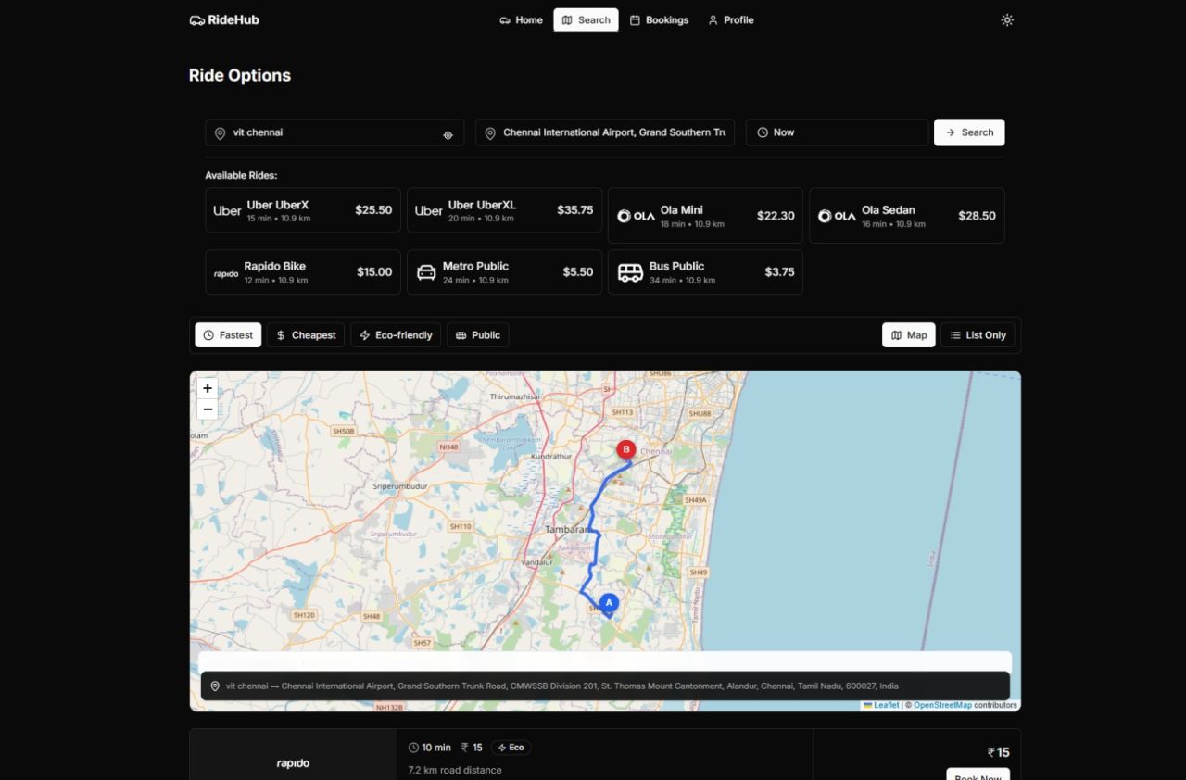
Task: Filter rides by Eco-friendly
Action: tap(396, 335)
